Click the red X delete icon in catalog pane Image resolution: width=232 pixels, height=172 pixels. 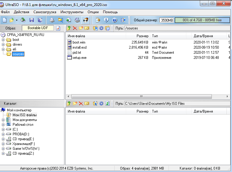point(81,104)
